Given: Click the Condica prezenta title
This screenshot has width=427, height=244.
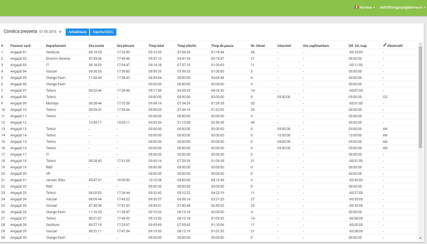Looking at the screenshot, I should pyautogui.click(x=20, y=31).
